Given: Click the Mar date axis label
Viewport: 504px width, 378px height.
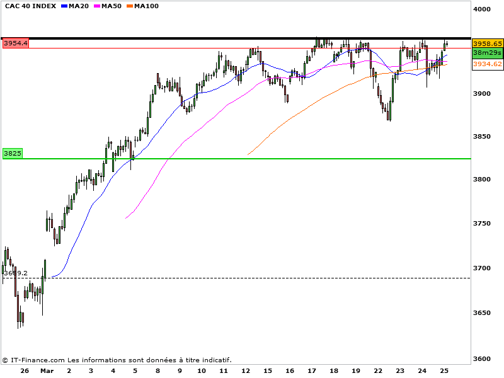Looking at the screenshot, I should (47, 371).
